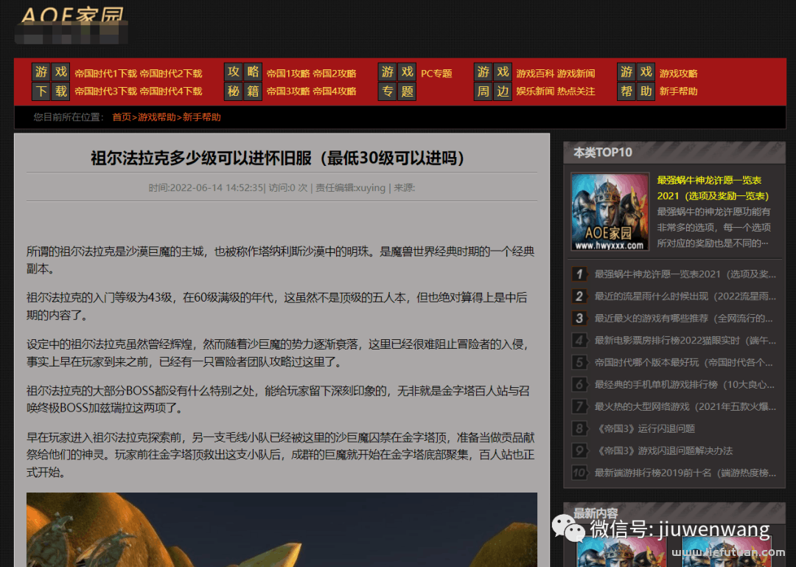Open 新手帮助 in the red navigation bar
Image resolution: width=796 pixels, height=567 pixels.
tap(678, 91)
